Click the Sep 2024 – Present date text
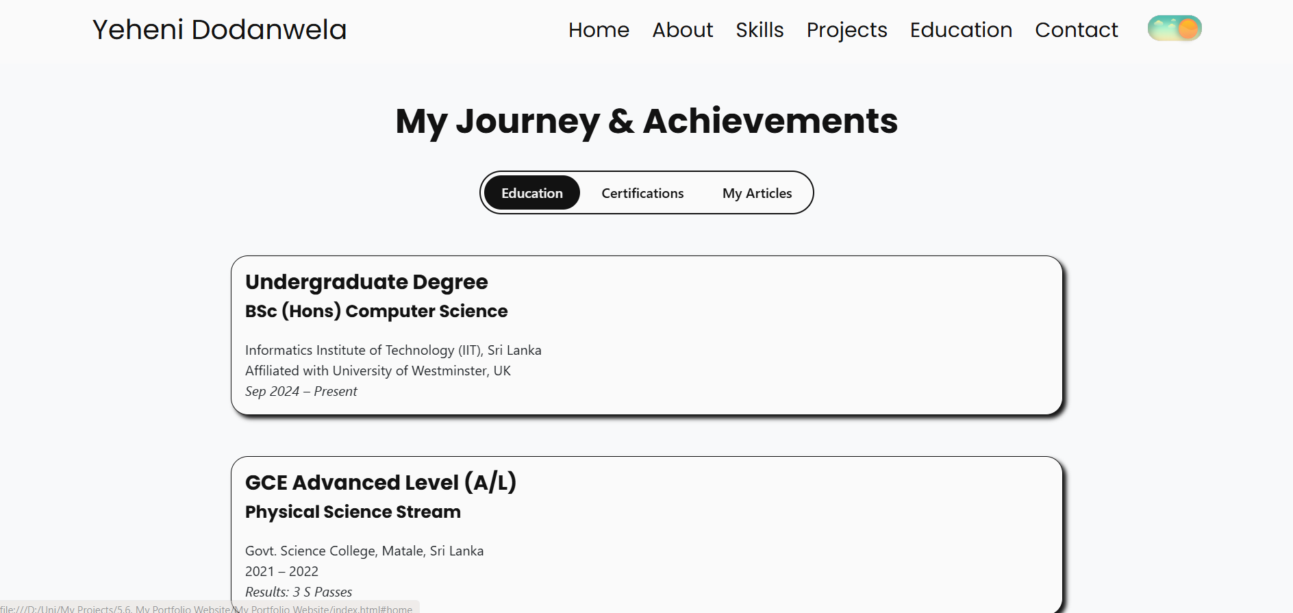Screen dimensions: 1293x613 (301, 391)
